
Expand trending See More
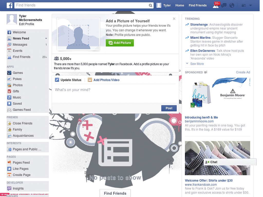coord(197,64)
